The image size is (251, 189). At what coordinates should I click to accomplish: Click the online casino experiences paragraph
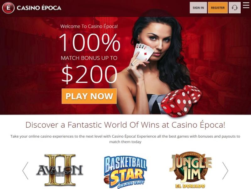tap(125, 139)
